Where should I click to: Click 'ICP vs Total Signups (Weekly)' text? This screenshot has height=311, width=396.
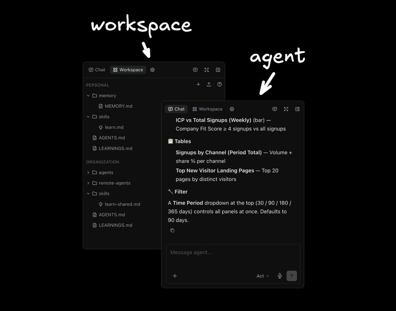[x=213, y=120]
